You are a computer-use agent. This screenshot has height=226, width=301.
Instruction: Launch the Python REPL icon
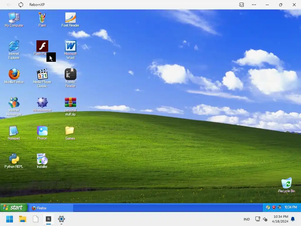[14, 161]
